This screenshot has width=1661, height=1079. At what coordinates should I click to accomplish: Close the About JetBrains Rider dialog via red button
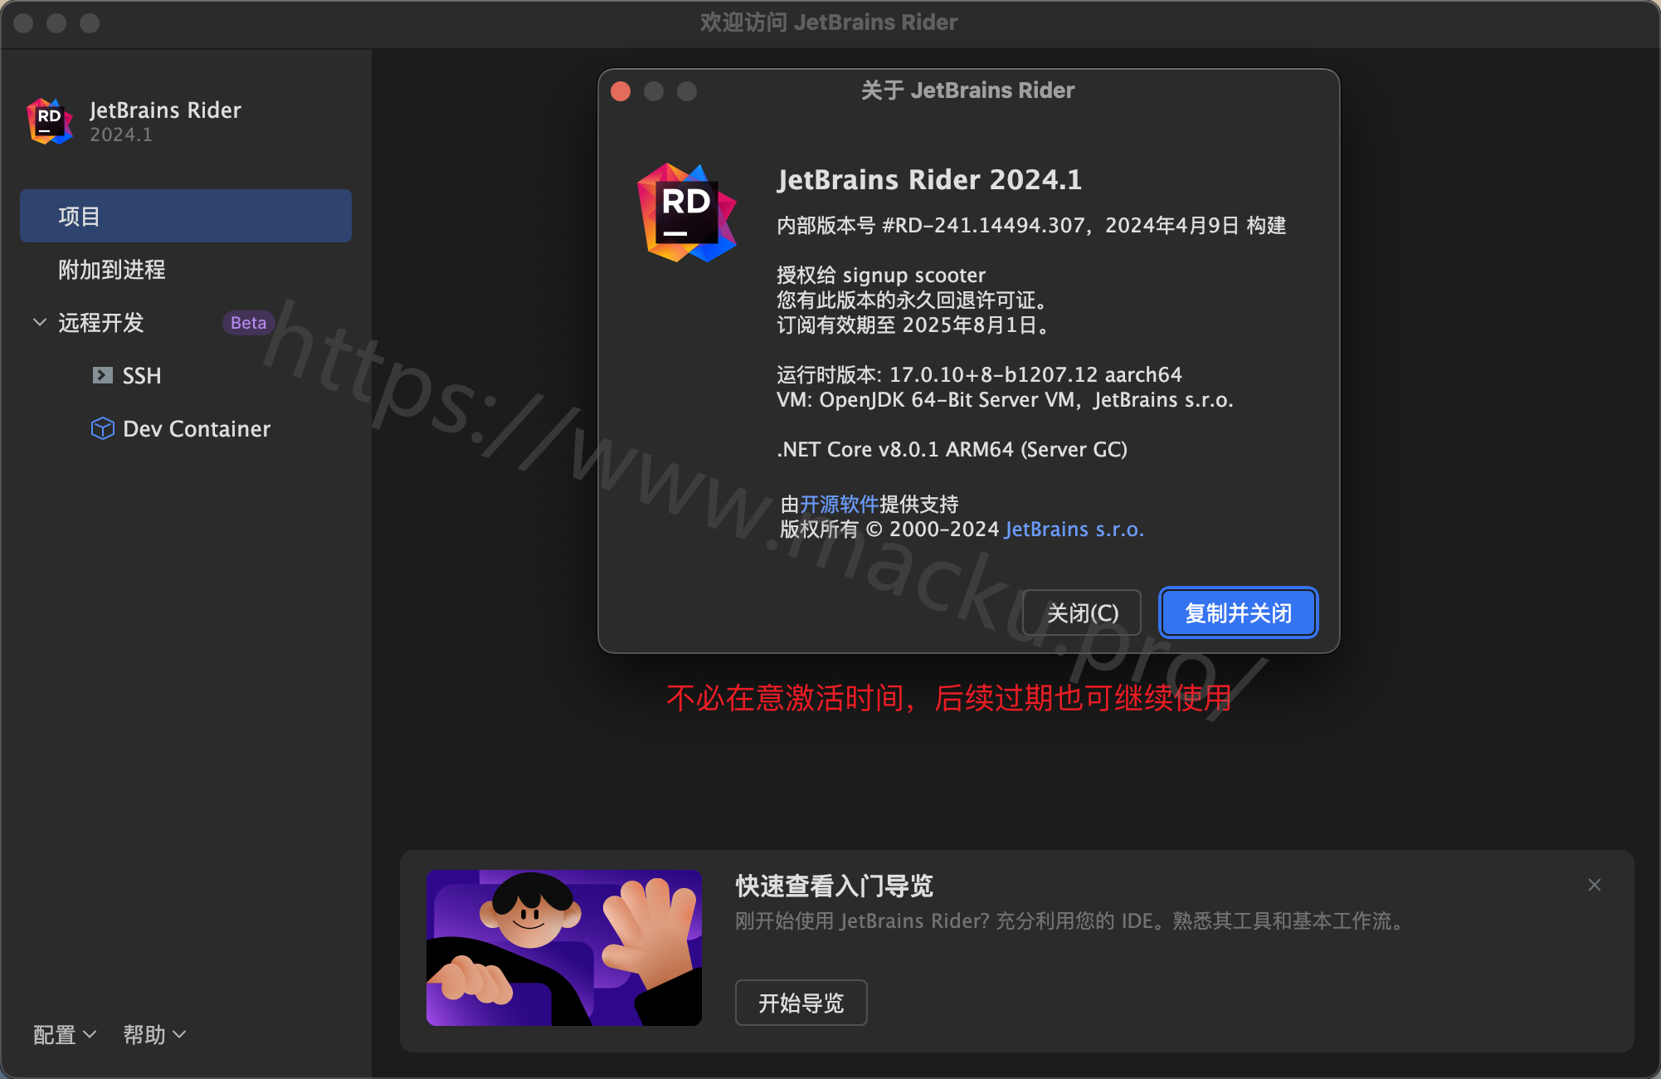point(621,91)
